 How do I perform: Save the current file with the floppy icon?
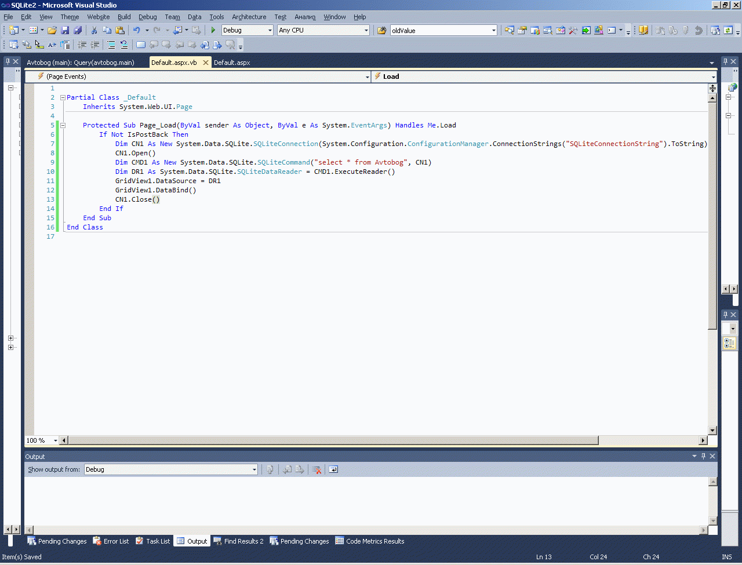[x=65, y=30]
